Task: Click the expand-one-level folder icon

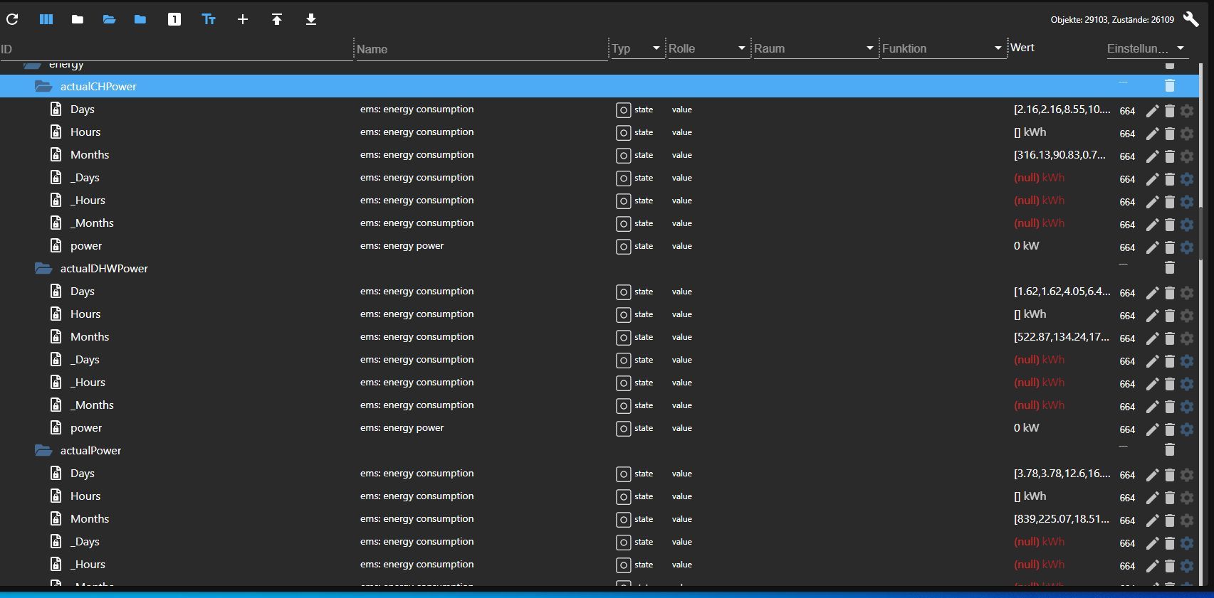Action: click(140, 19)
